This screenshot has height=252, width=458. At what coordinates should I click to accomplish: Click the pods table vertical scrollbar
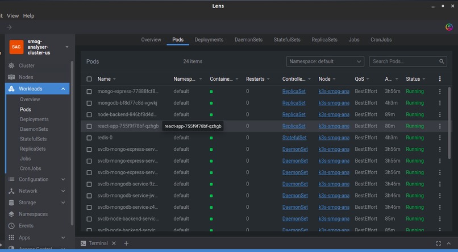(x=449, y=123)
